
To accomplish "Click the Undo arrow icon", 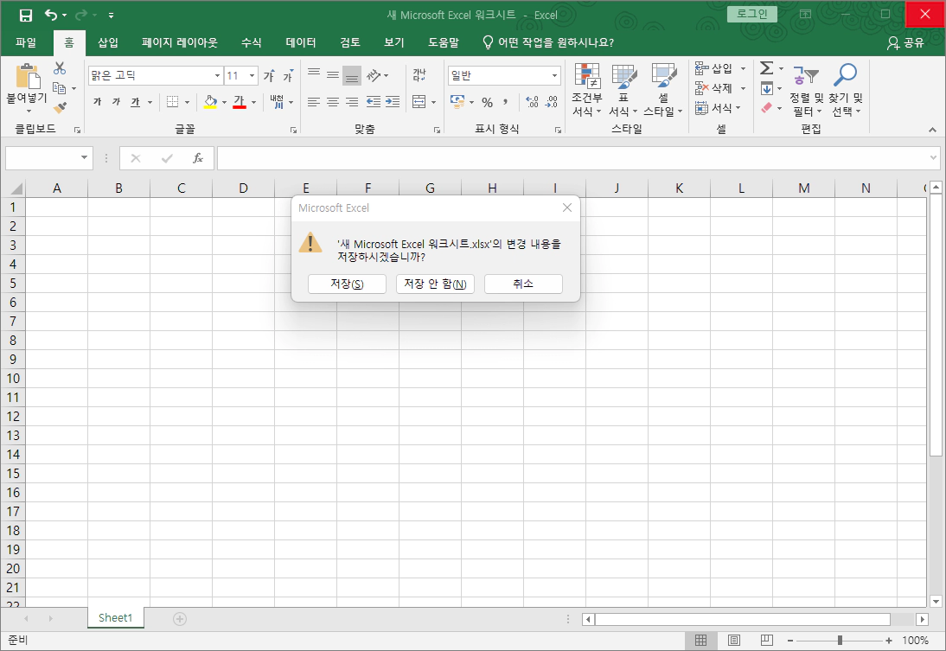I will (51, 15).
